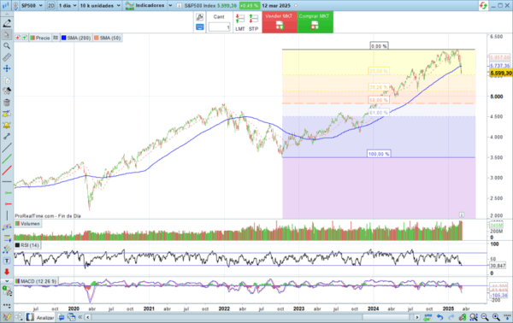Toggle the Precio price series label

click(40, 38)
